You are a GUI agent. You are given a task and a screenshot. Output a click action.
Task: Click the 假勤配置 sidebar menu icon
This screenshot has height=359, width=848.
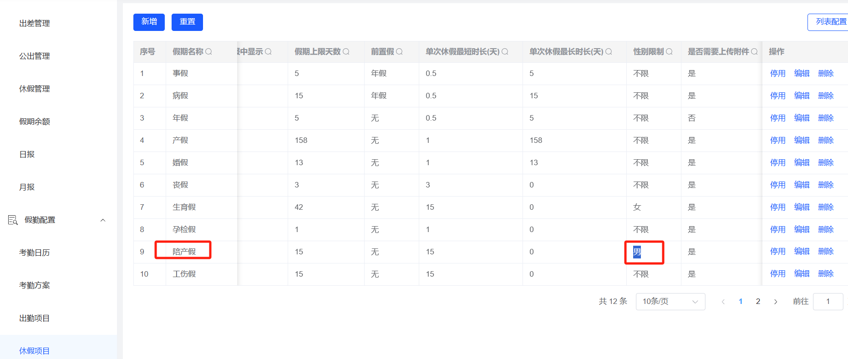[13, 220]
